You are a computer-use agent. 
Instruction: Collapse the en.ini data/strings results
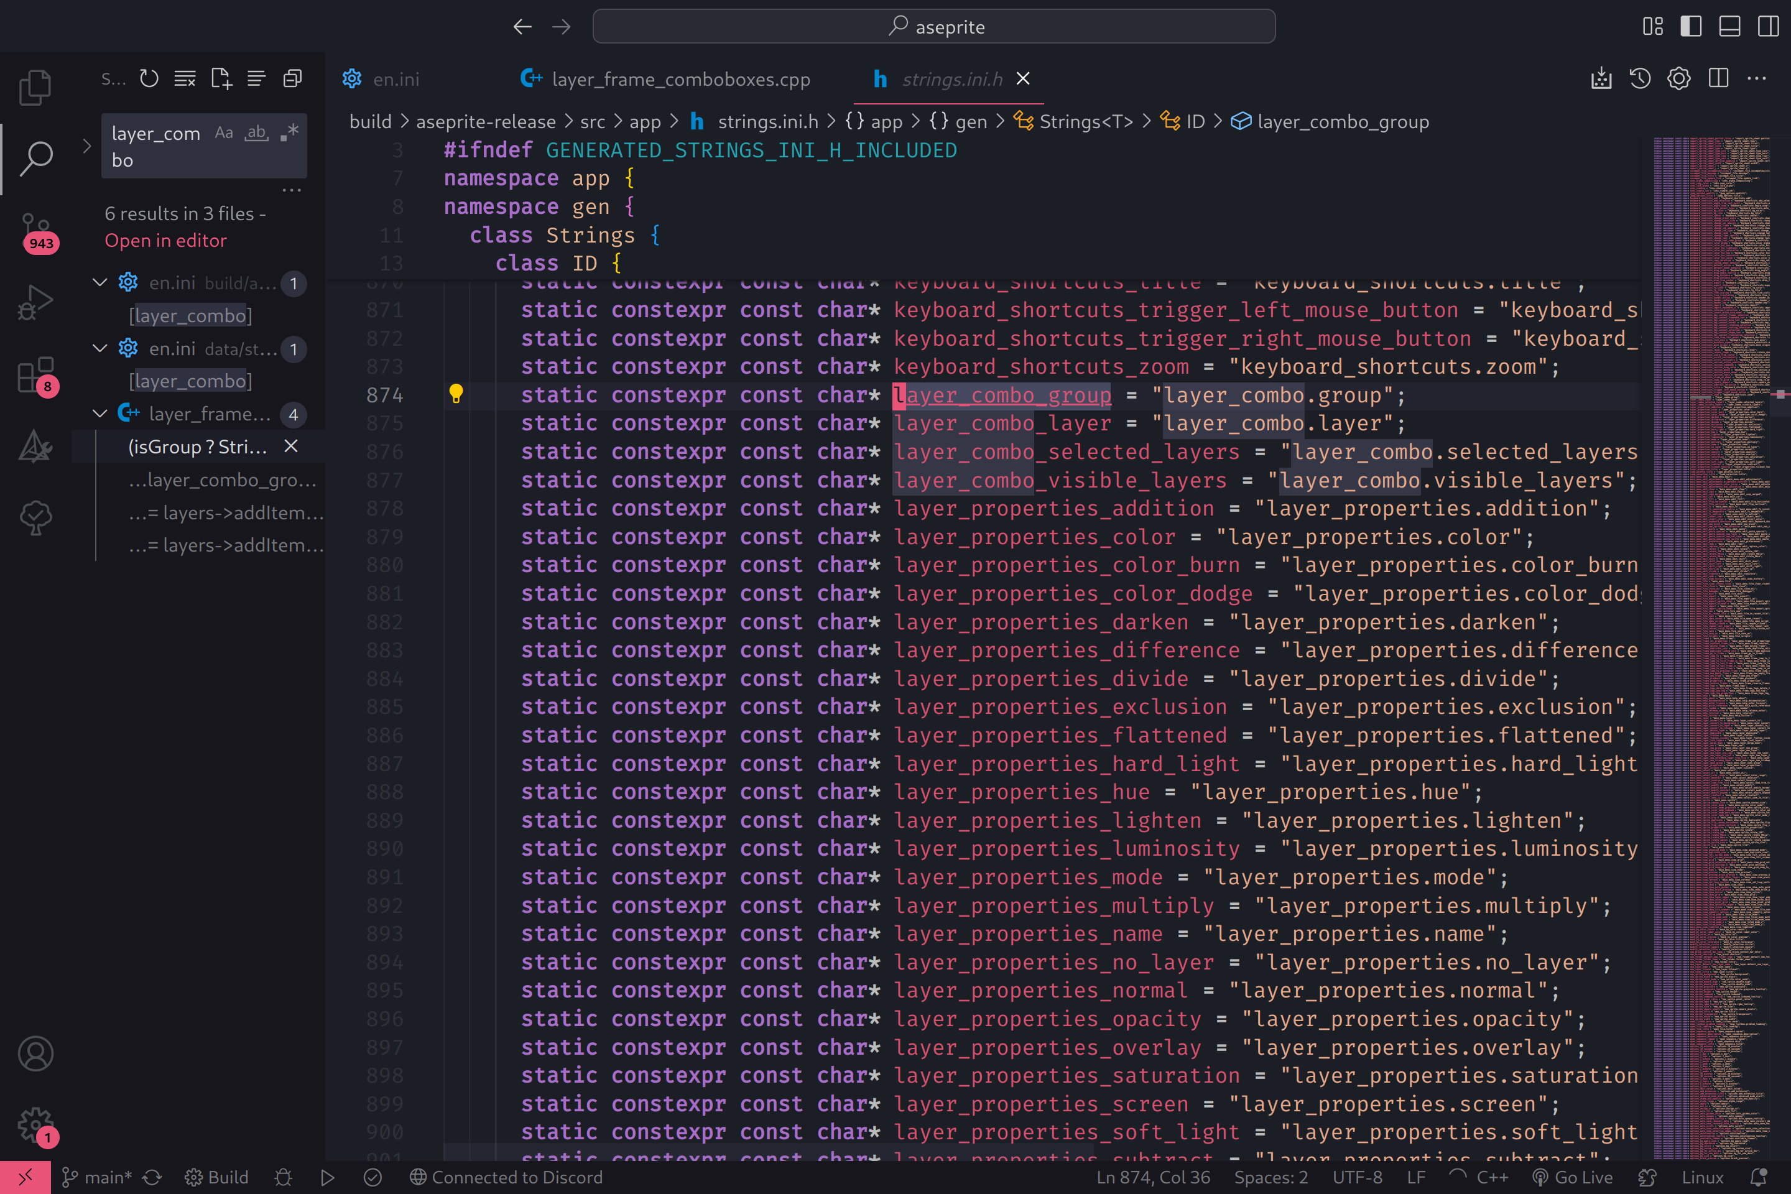[99, 348]
